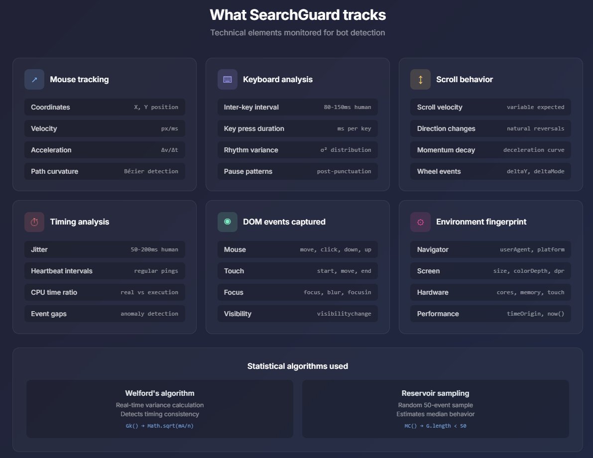The image size is (593, 458).
Task: Click the Screen size row
Action: click(490, 271)
